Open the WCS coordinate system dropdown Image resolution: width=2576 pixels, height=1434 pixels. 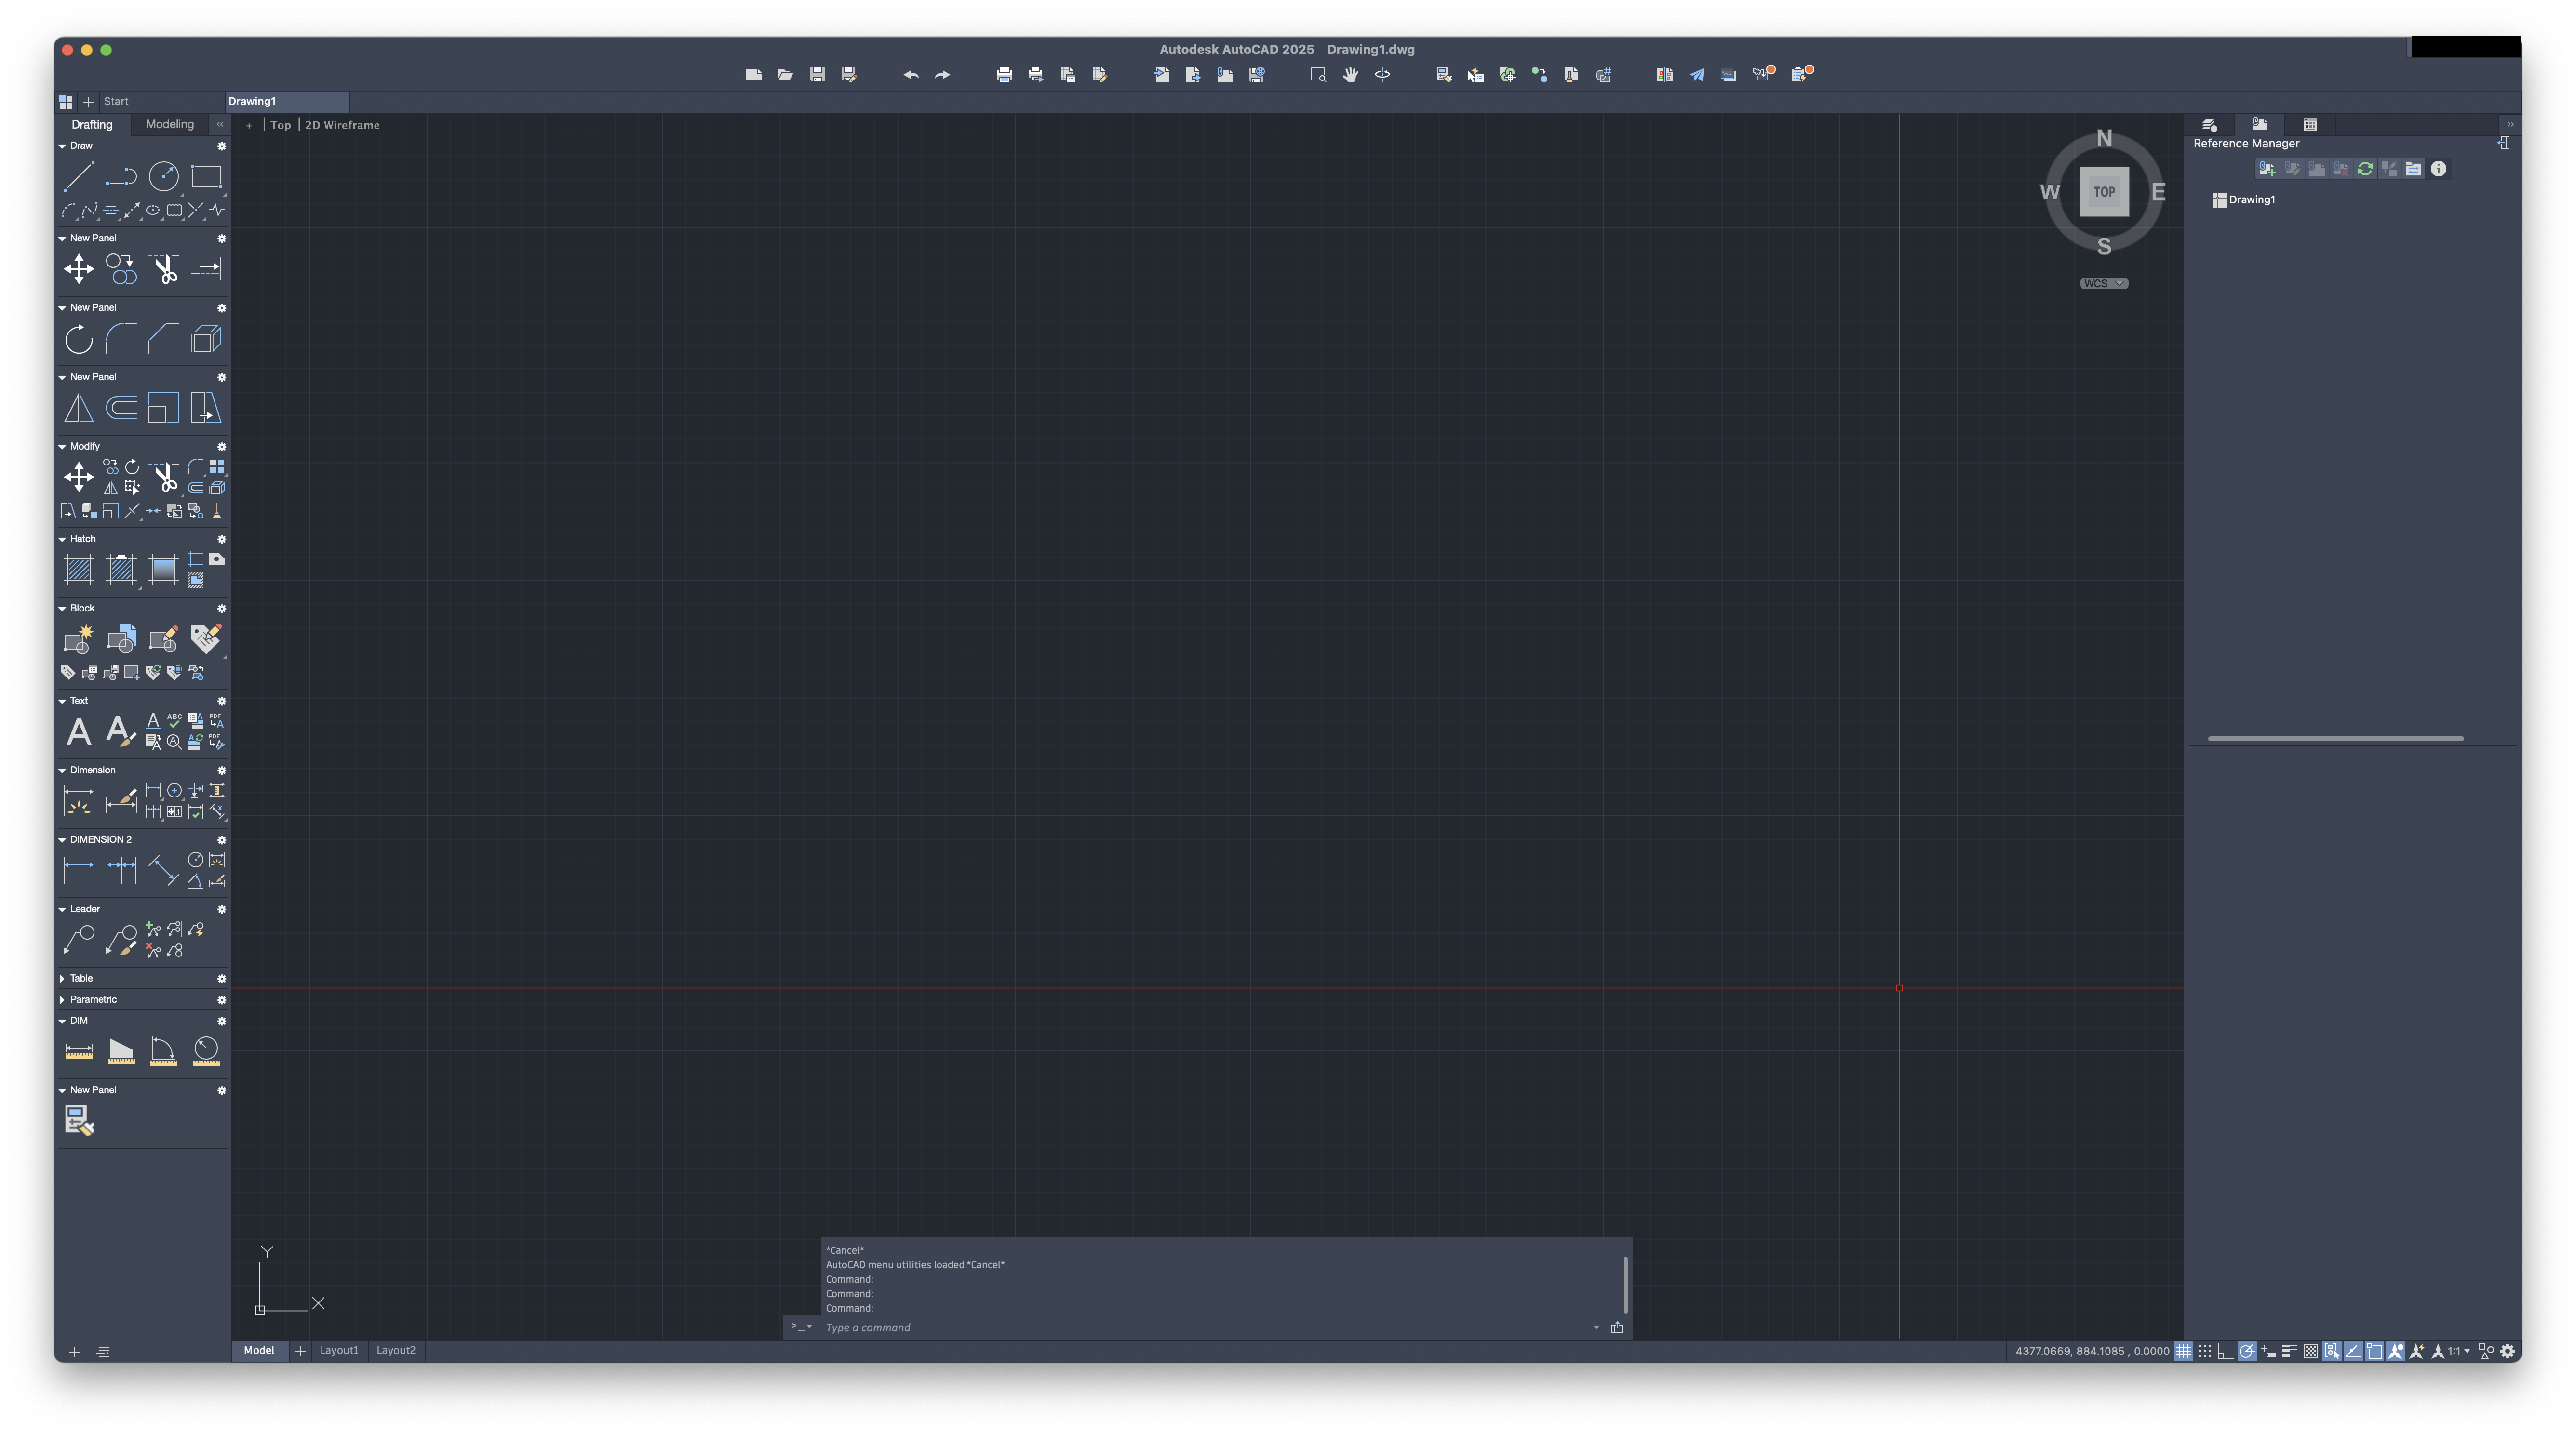coord(2104,284)
